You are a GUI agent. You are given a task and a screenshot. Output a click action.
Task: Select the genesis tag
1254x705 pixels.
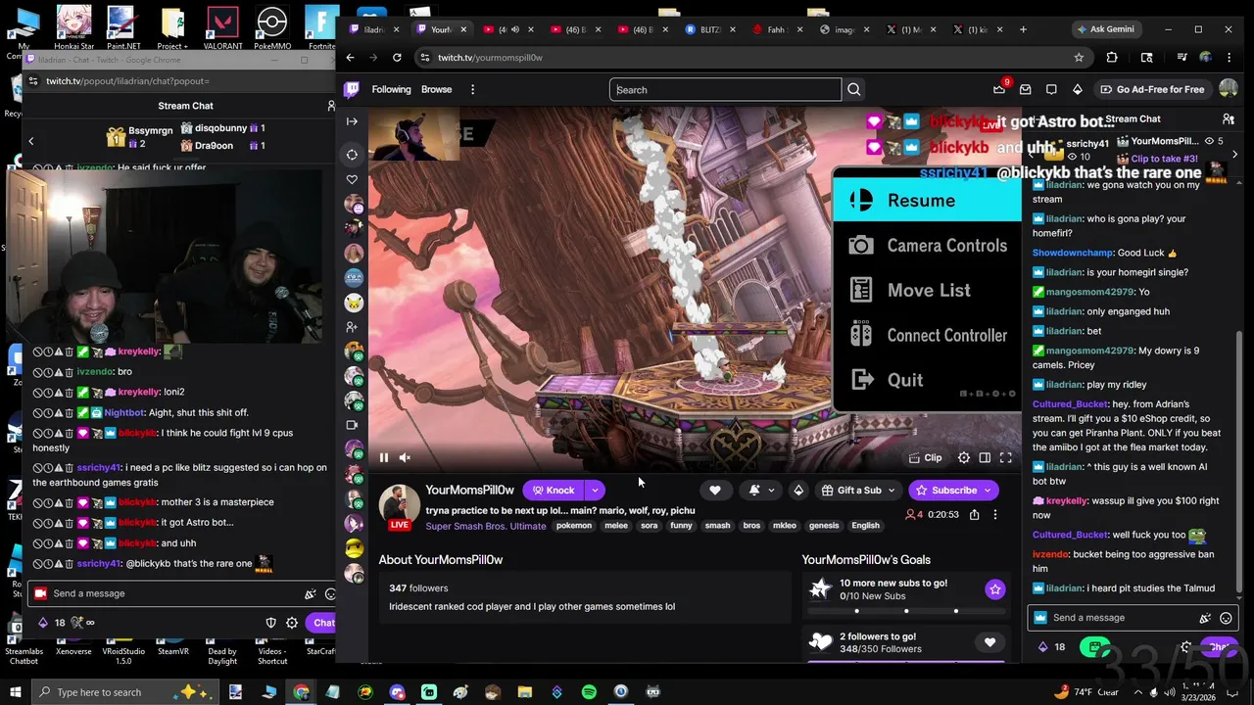[824, 526]
